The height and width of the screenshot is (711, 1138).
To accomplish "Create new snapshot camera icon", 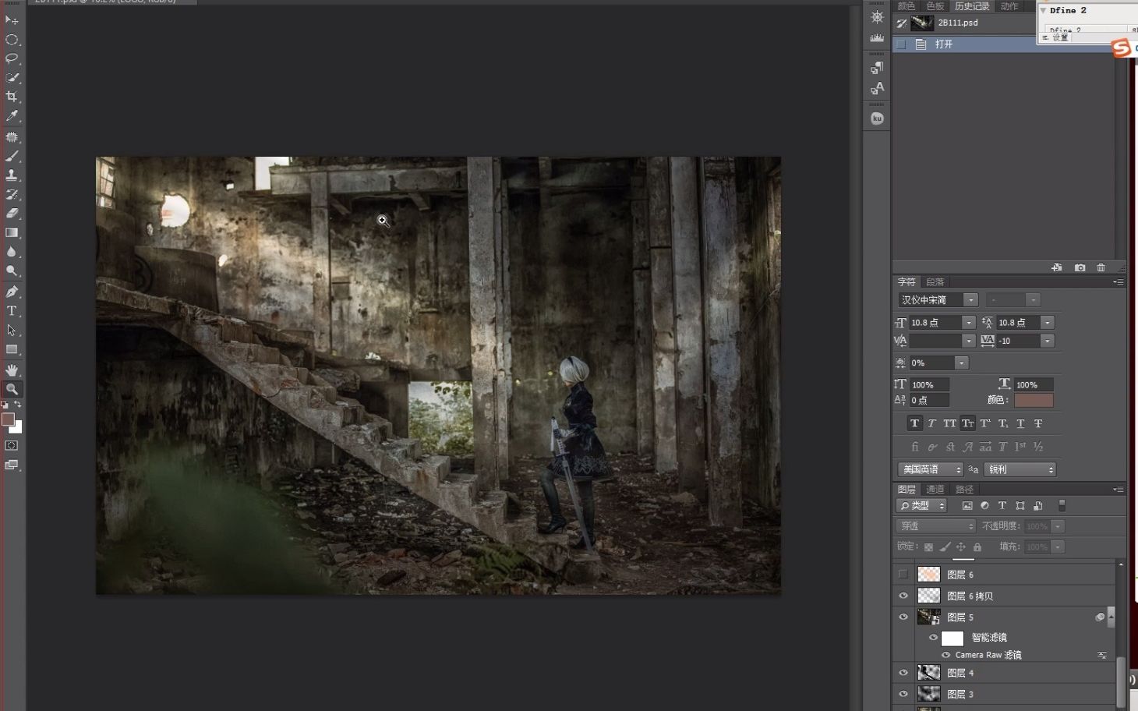I will coord(1080,267).
